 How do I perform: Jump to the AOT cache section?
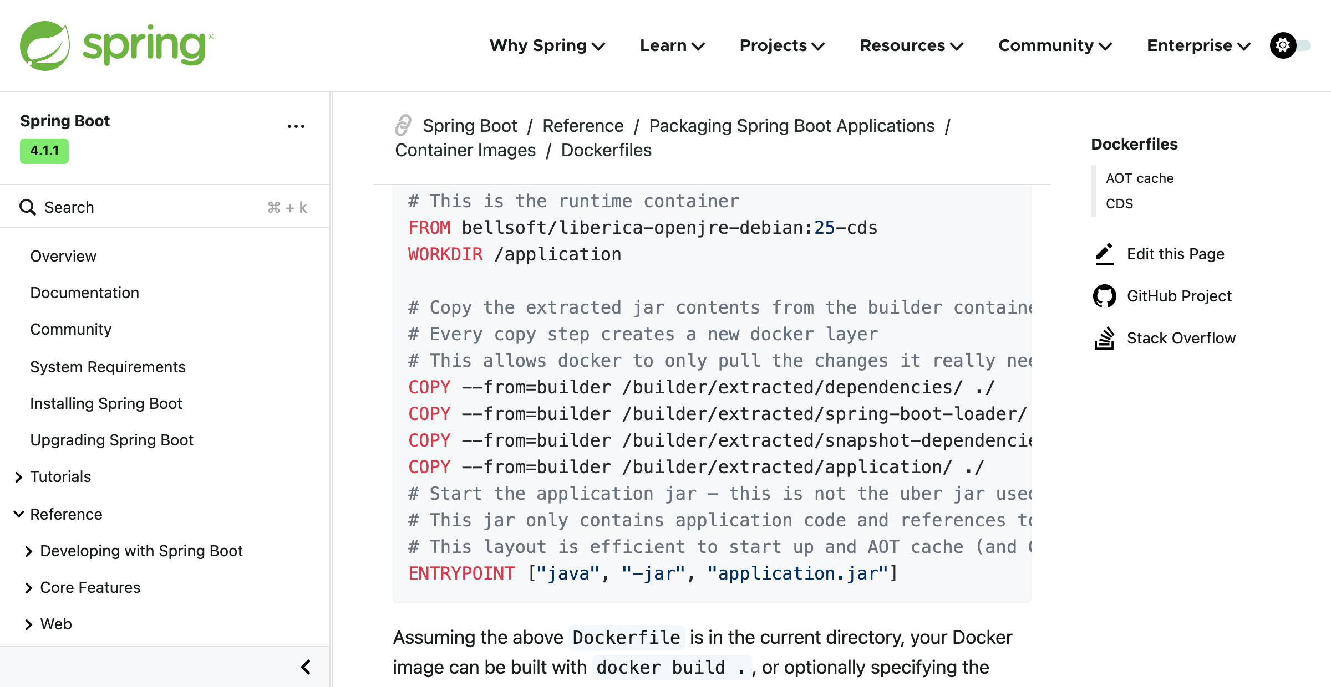pos(1140,178)
